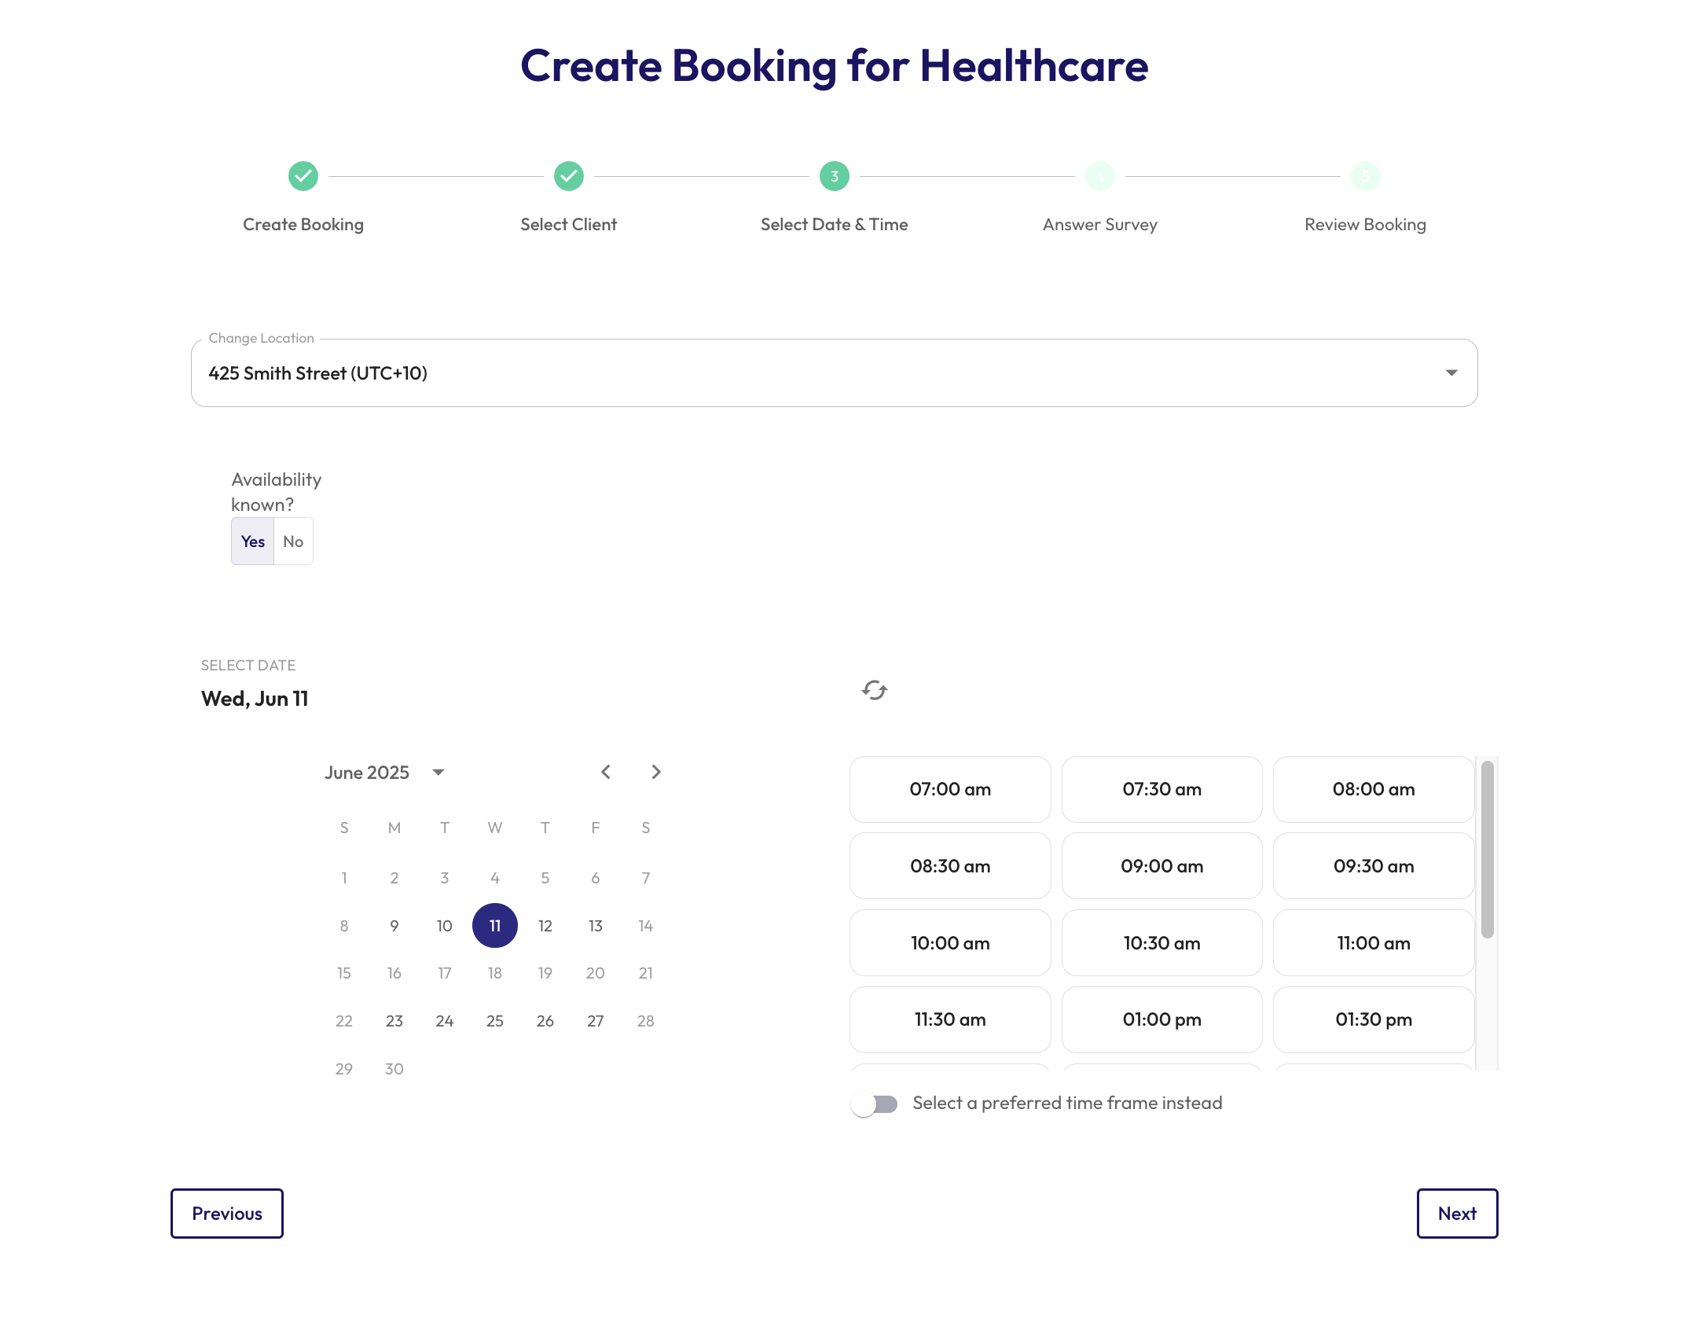This screenshot has height=1322, width=1688.
Task: Click the Next button
Action: (1457, 1214)
